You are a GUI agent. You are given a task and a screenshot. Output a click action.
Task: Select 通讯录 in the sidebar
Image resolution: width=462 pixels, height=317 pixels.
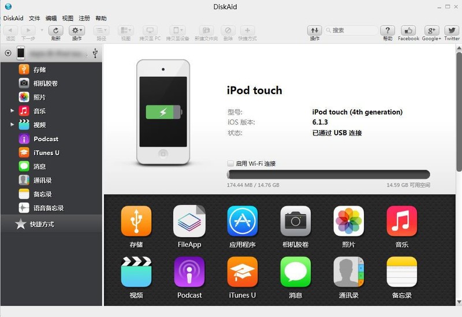[51, 180]
